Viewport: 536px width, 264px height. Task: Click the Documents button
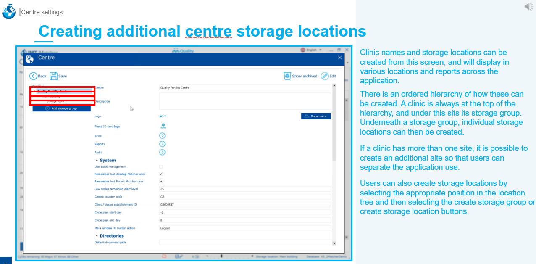[316, 116]
